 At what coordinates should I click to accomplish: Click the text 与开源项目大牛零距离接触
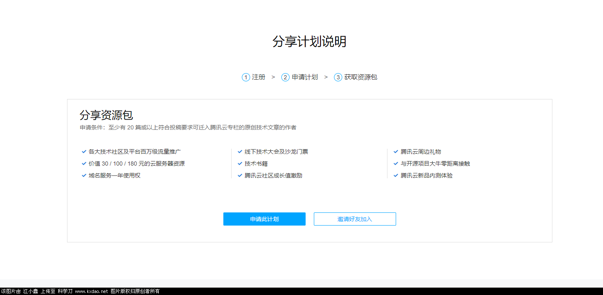435,164
